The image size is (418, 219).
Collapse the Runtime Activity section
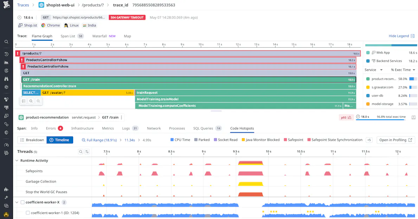(x=17, y=160)
